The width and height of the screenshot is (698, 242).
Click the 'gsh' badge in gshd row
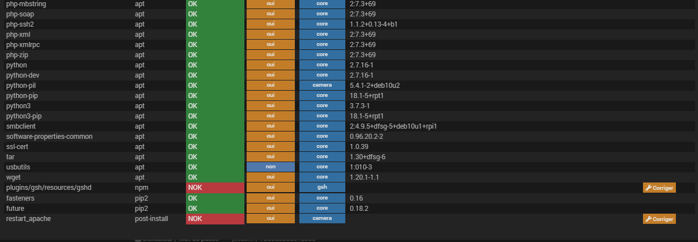[x=322, y=187]
